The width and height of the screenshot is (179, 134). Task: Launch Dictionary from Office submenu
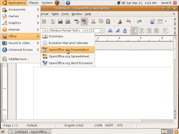[x=68, y=36]
